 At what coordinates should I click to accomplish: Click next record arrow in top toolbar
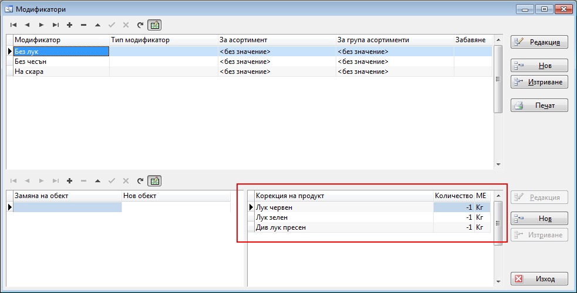click(41, 25)
